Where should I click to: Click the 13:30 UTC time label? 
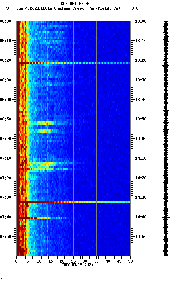(x=141, y=80)
